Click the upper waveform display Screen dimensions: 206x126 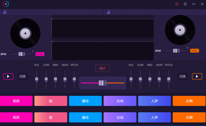pyautogui.click(x=103, y=28)
